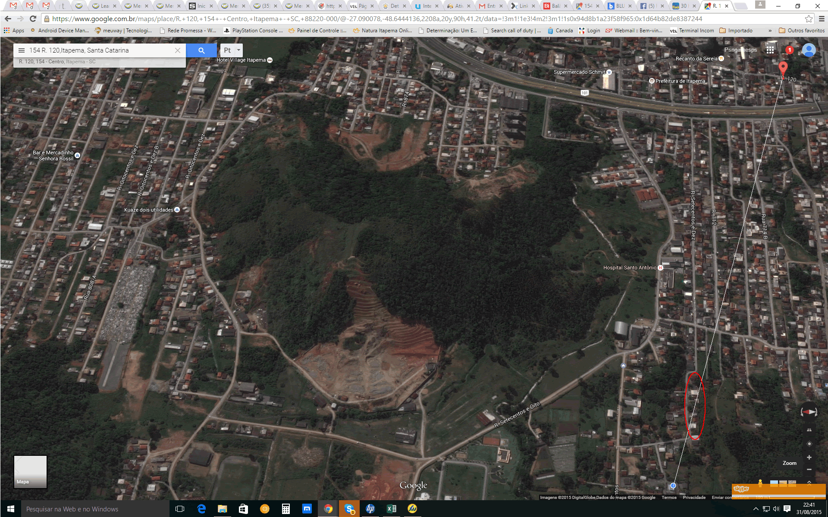Image resolution: width=828 pixels, height=517 pixels.
Task: Show my location with target icon
Action: coord(809,444)
